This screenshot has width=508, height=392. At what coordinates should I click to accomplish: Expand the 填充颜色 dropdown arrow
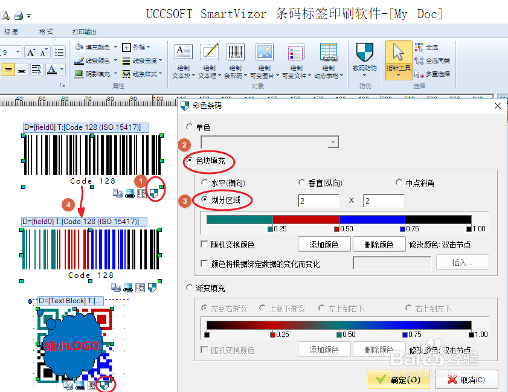pyautogui.click(x=115, y=47)
